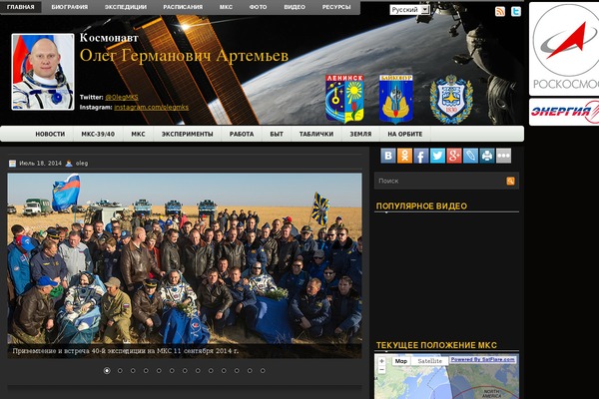Go to the first slideshow dot
The image size is (599, 399).
pos(107,371)
